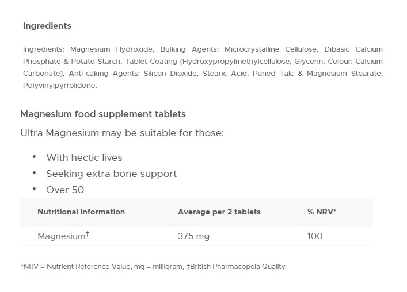
Task: Click the 375 mg table value
Action: pos(193,236)
